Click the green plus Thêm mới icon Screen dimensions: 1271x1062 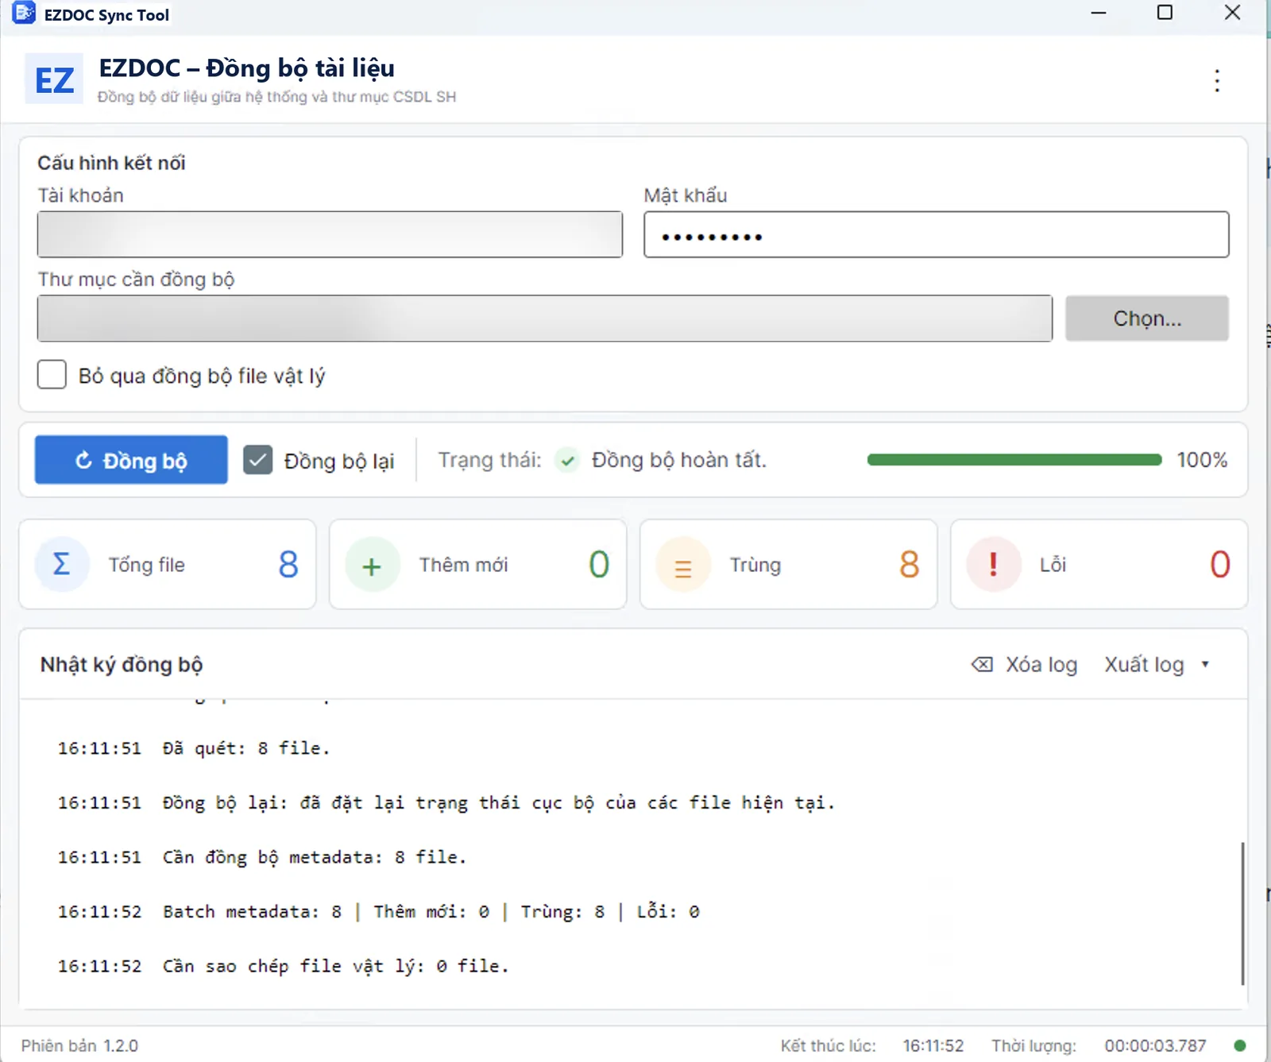372,566
